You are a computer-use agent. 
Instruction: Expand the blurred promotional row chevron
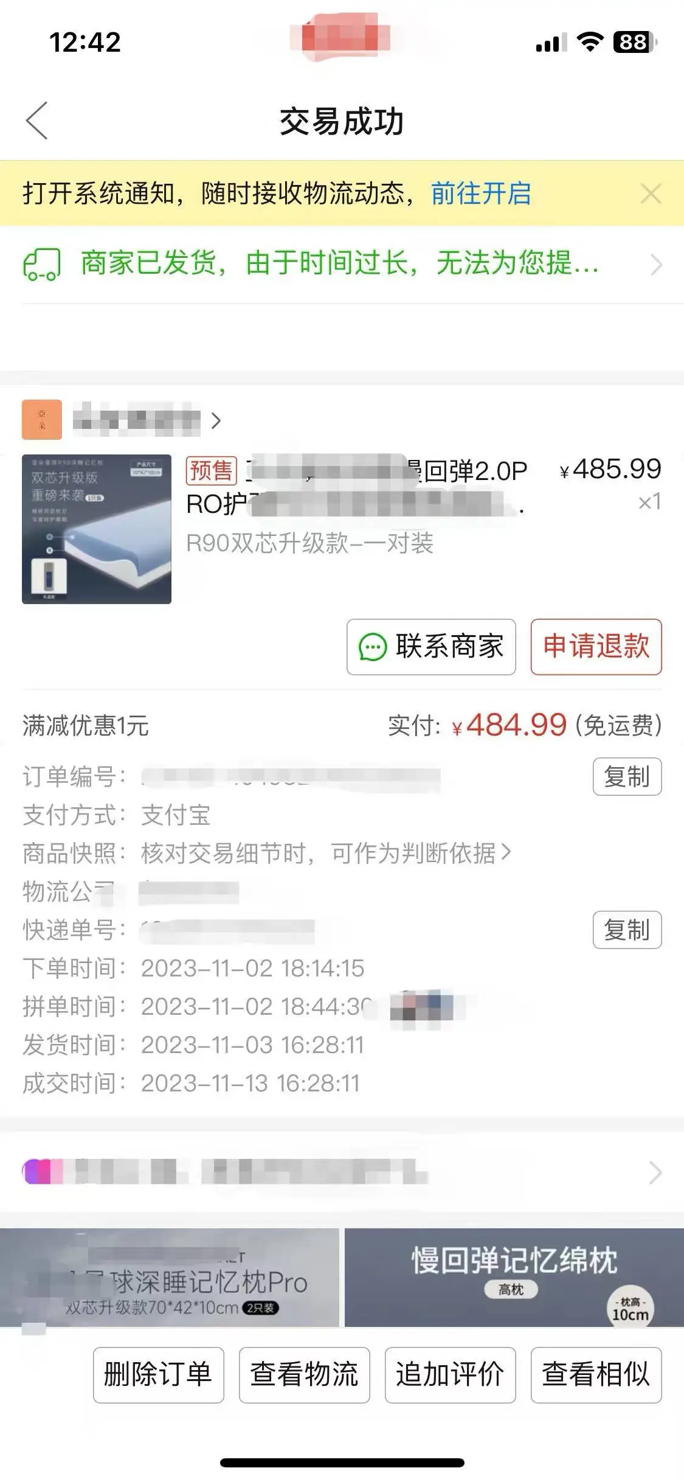(x=655, y=1172)
